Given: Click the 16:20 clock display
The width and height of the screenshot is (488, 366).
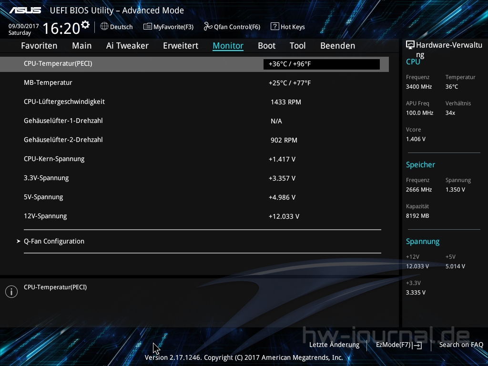Looking at the screenshot, I should coord(61,28).
